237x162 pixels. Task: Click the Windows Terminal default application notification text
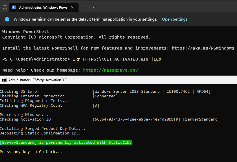click(85, 19)
